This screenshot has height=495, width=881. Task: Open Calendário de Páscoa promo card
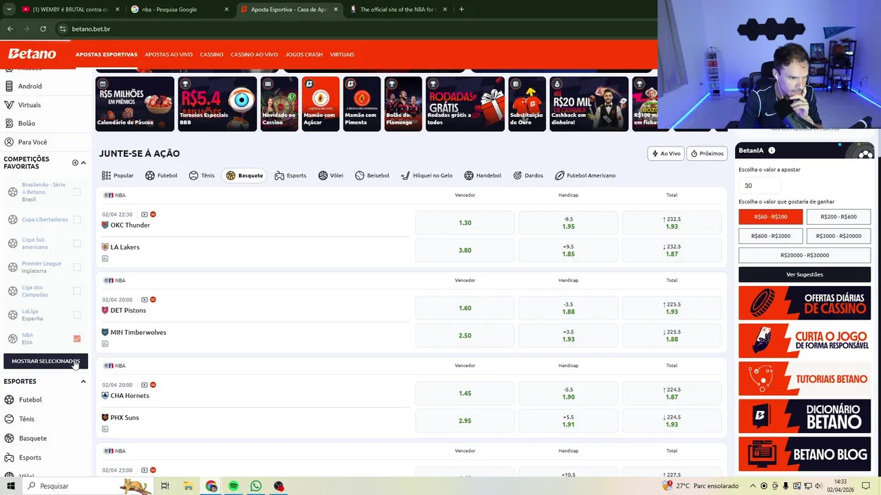tap(135, 104)
